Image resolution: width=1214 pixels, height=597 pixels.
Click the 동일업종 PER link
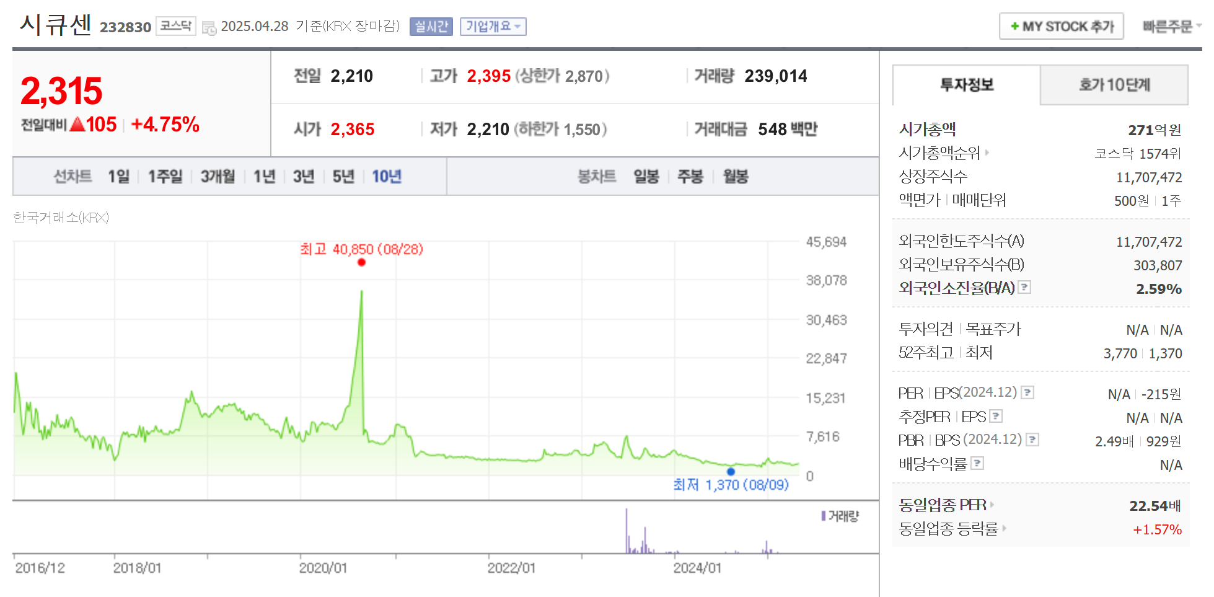(x=943, y=505)
